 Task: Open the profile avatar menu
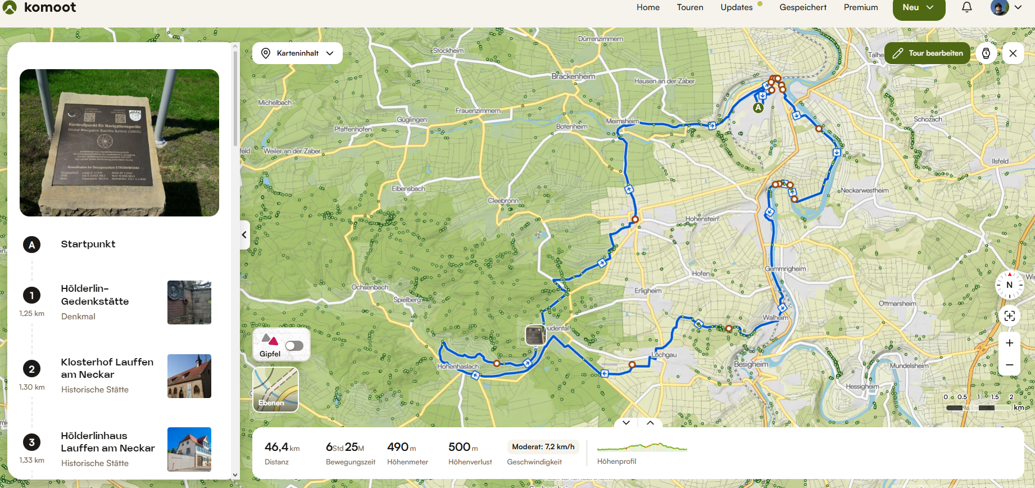click(1006, 7)
